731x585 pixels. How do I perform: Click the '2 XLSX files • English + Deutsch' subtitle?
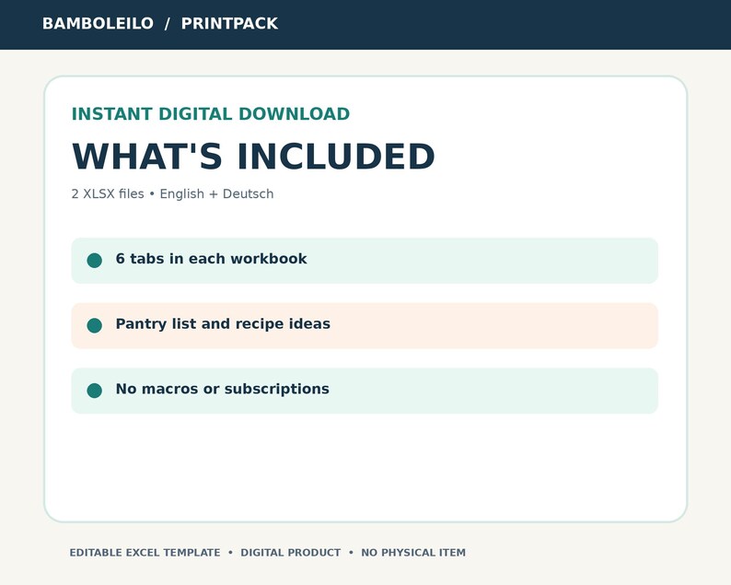click(x=172, y=193)
